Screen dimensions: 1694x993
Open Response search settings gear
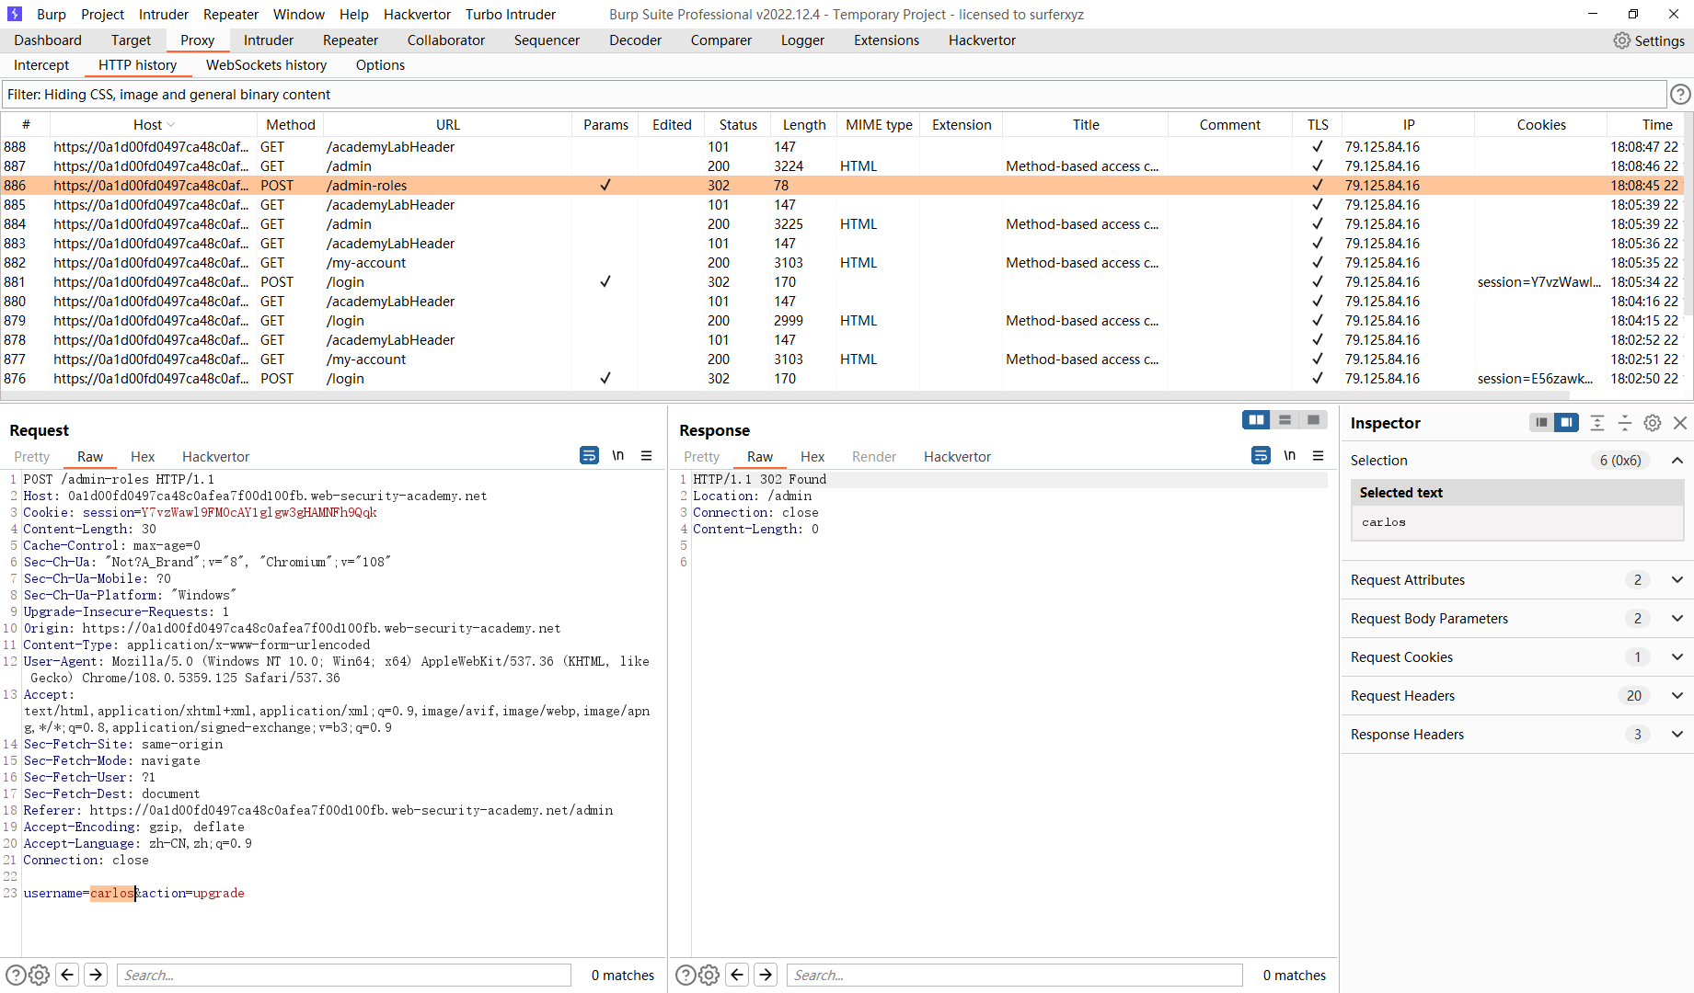pos(709,975)
